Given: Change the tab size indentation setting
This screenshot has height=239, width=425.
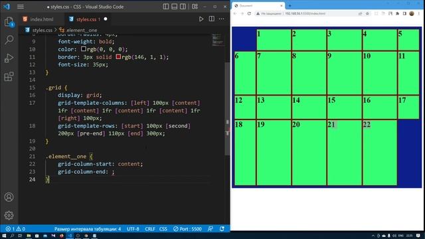Looking at the screenshot, I should point(88,229).
